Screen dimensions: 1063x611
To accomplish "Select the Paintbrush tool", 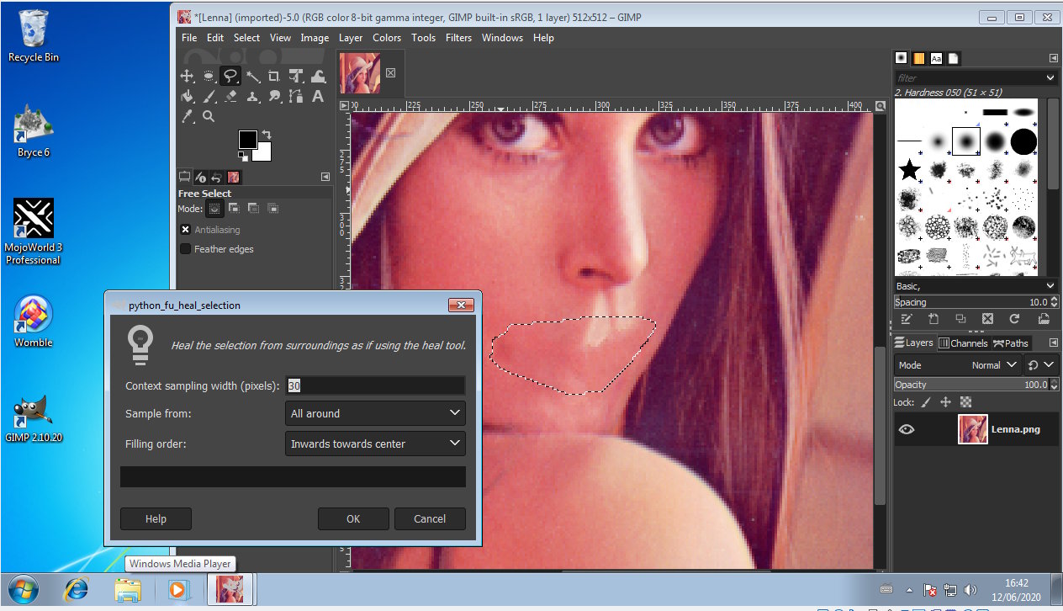I will [209, 96].
